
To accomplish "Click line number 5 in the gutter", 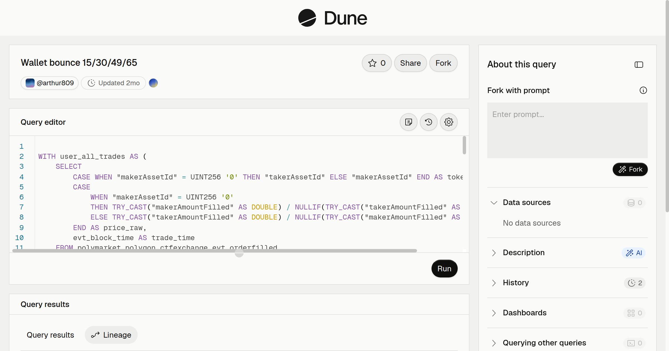I will (21, 187).
